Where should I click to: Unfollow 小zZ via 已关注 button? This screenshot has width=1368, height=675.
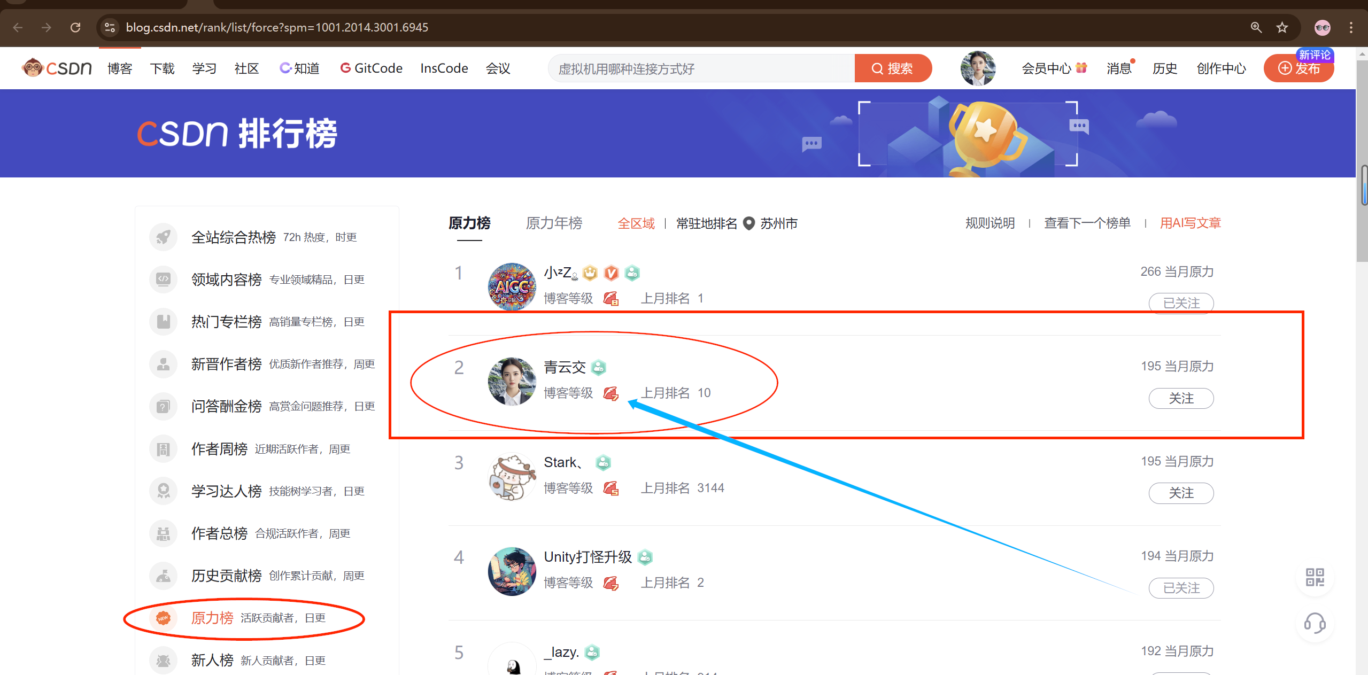[1180, 303]
